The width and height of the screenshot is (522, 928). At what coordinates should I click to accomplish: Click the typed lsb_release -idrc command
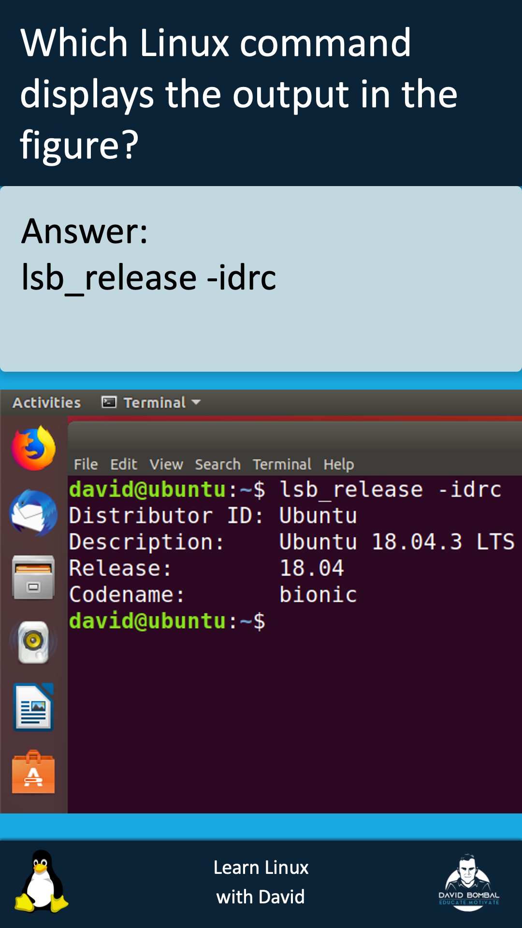[x=391, y=490]
